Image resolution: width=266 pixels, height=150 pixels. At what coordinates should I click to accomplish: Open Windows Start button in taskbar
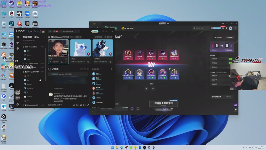(112, 147)
